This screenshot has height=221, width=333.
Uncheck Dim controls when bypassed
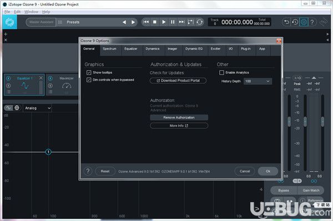coord(89,80)
